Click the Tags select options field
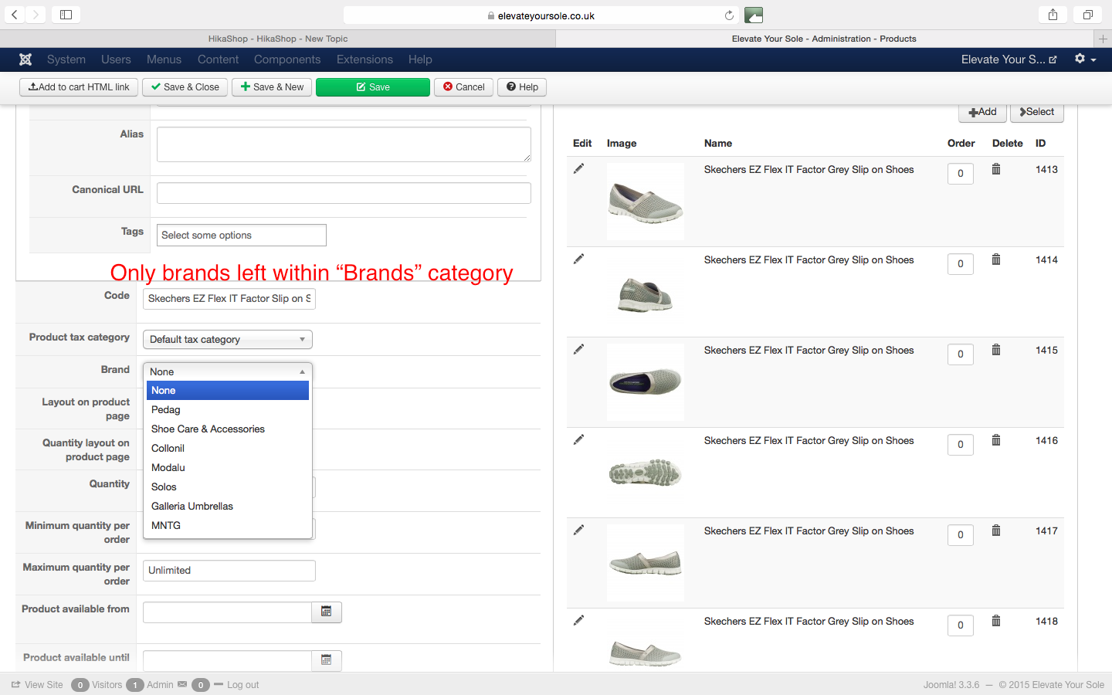 tap(242, 236)
